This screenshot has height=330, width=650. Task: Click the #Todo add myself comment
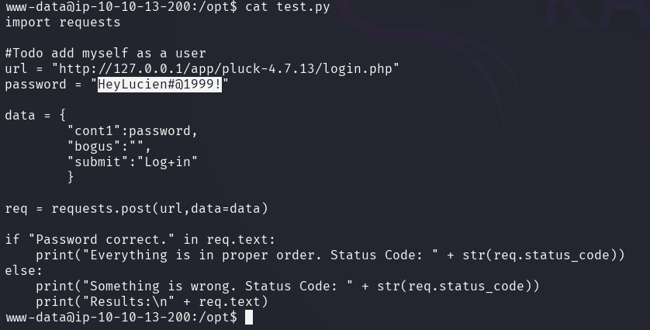(x=105, y=53)
